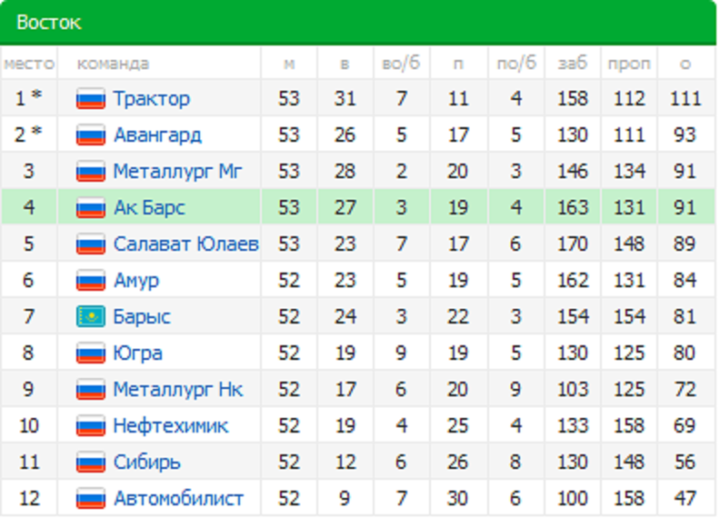Click the flag icon beside Ак Барс
This screenshot has height=518, width=720.
pyautogui.click(x=91, y=208)
